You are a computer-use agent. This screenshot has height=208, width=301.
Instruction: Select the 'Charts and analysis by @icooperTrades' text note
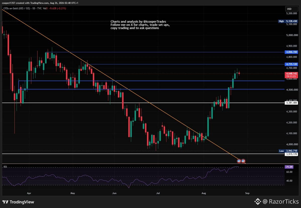(138, 22)
